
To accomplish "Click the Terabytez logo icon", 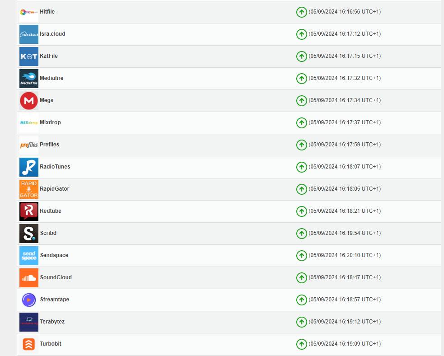I will coord(29,322).
